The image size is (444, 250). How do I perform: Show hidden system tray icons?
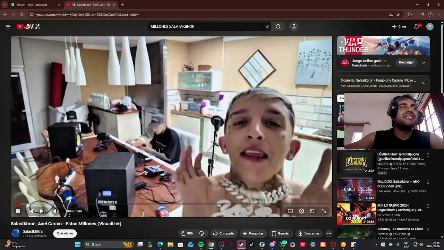coord(376,244)
